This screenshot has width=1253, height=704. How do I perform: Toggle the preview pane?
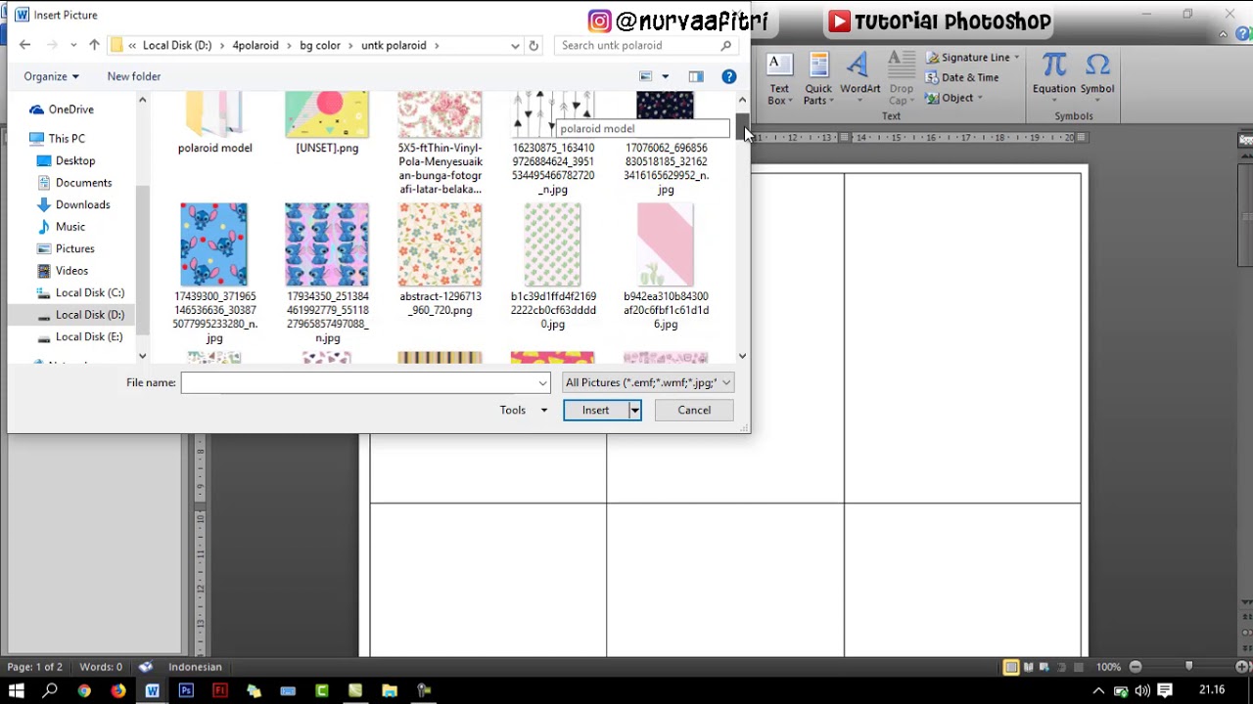click(x=695, y=76)
